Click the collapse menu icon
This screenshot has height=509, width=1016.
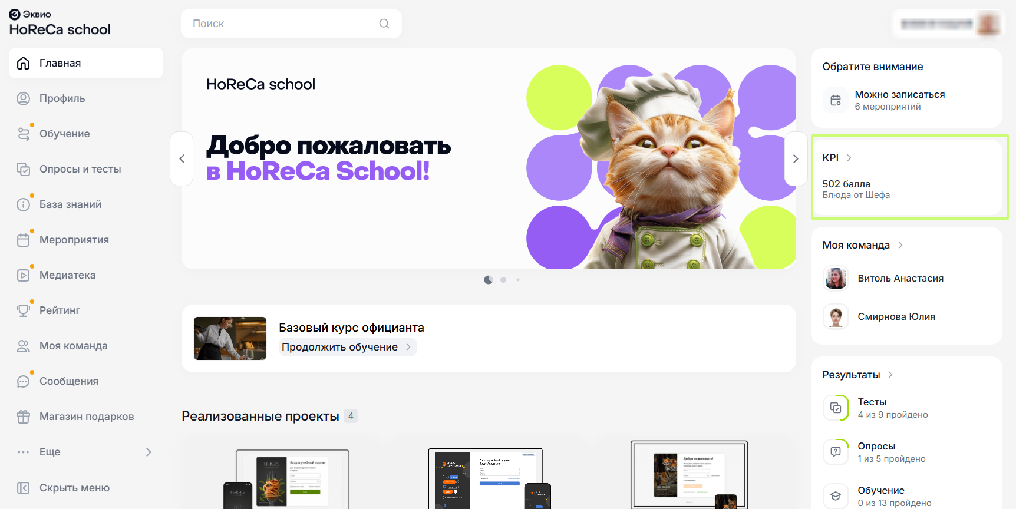click(x=23, y=488)
